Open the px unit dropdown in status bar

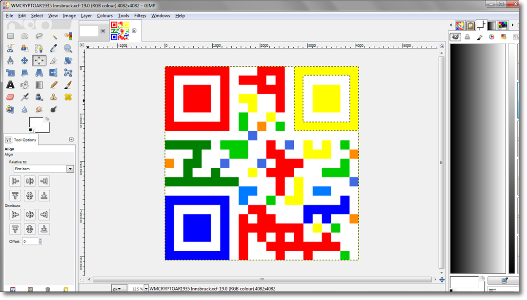click(x=119, y=289)
